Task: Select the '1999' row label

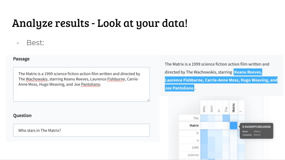Action: coord(195,148)
